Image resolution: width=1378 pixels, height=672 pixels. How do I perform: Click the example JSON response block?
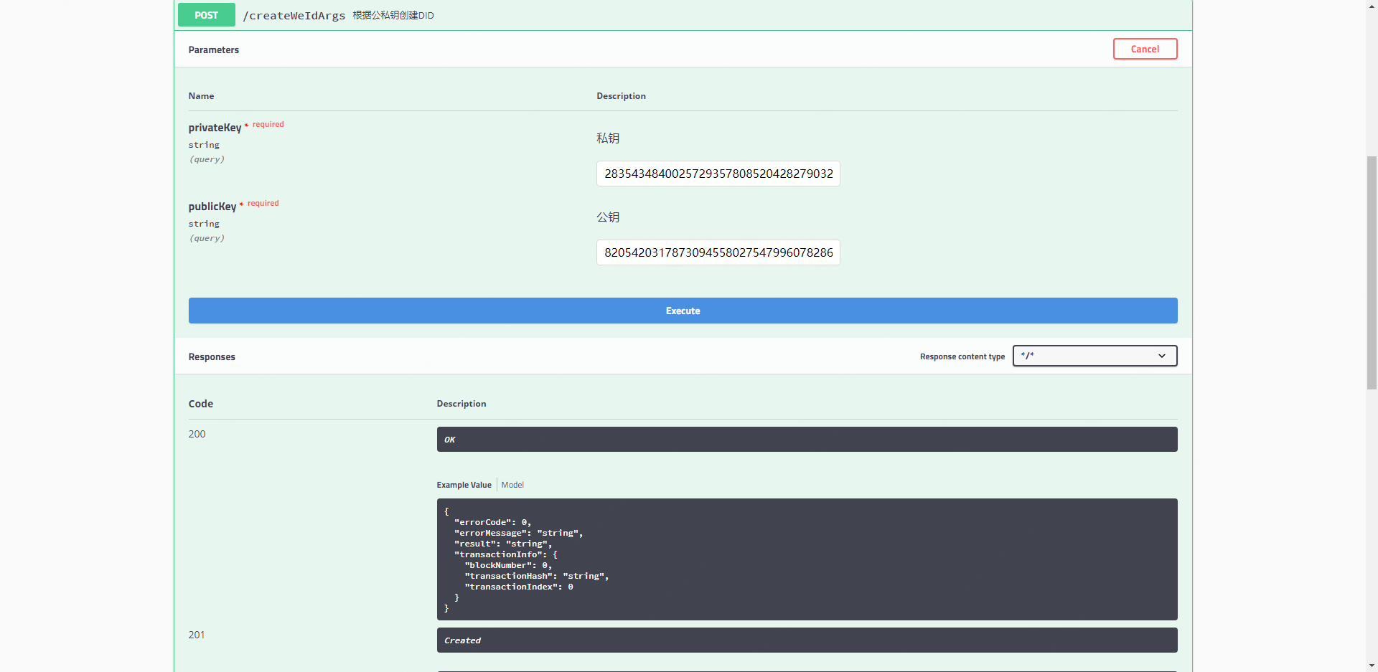(807, 559)
